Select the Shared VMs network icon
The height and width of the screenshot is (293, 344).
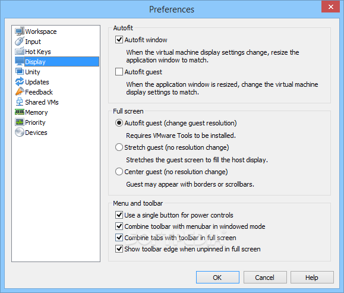pyautogui.click(x=20, y=102)
